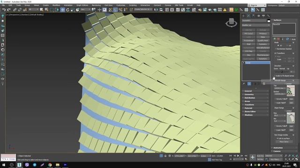The image size is (300, 168).
Task: Select the Select and Link tool
Action: click(15, 9)
